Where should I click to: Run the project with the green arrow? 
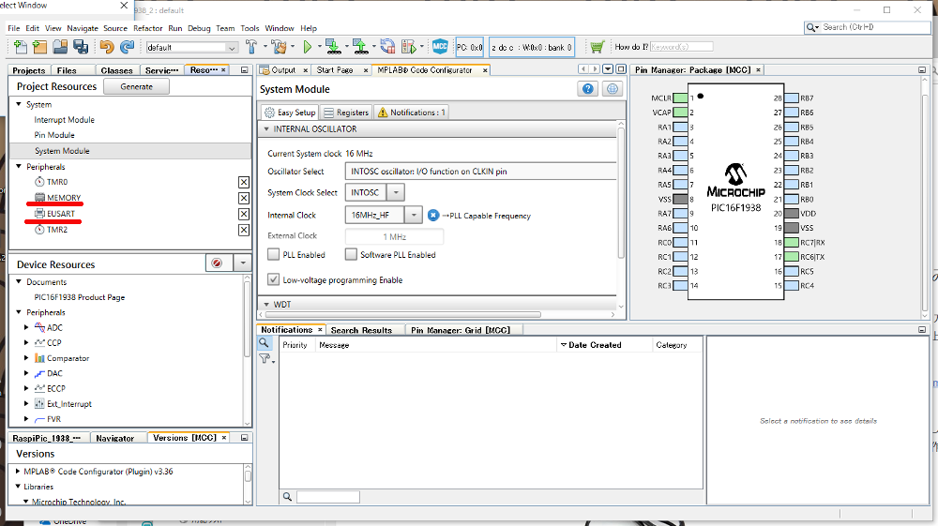pos(308,47)
